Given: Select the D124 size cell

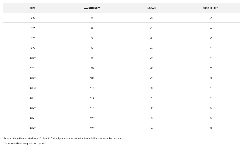Looking at the screenshot, I should 33,118.
